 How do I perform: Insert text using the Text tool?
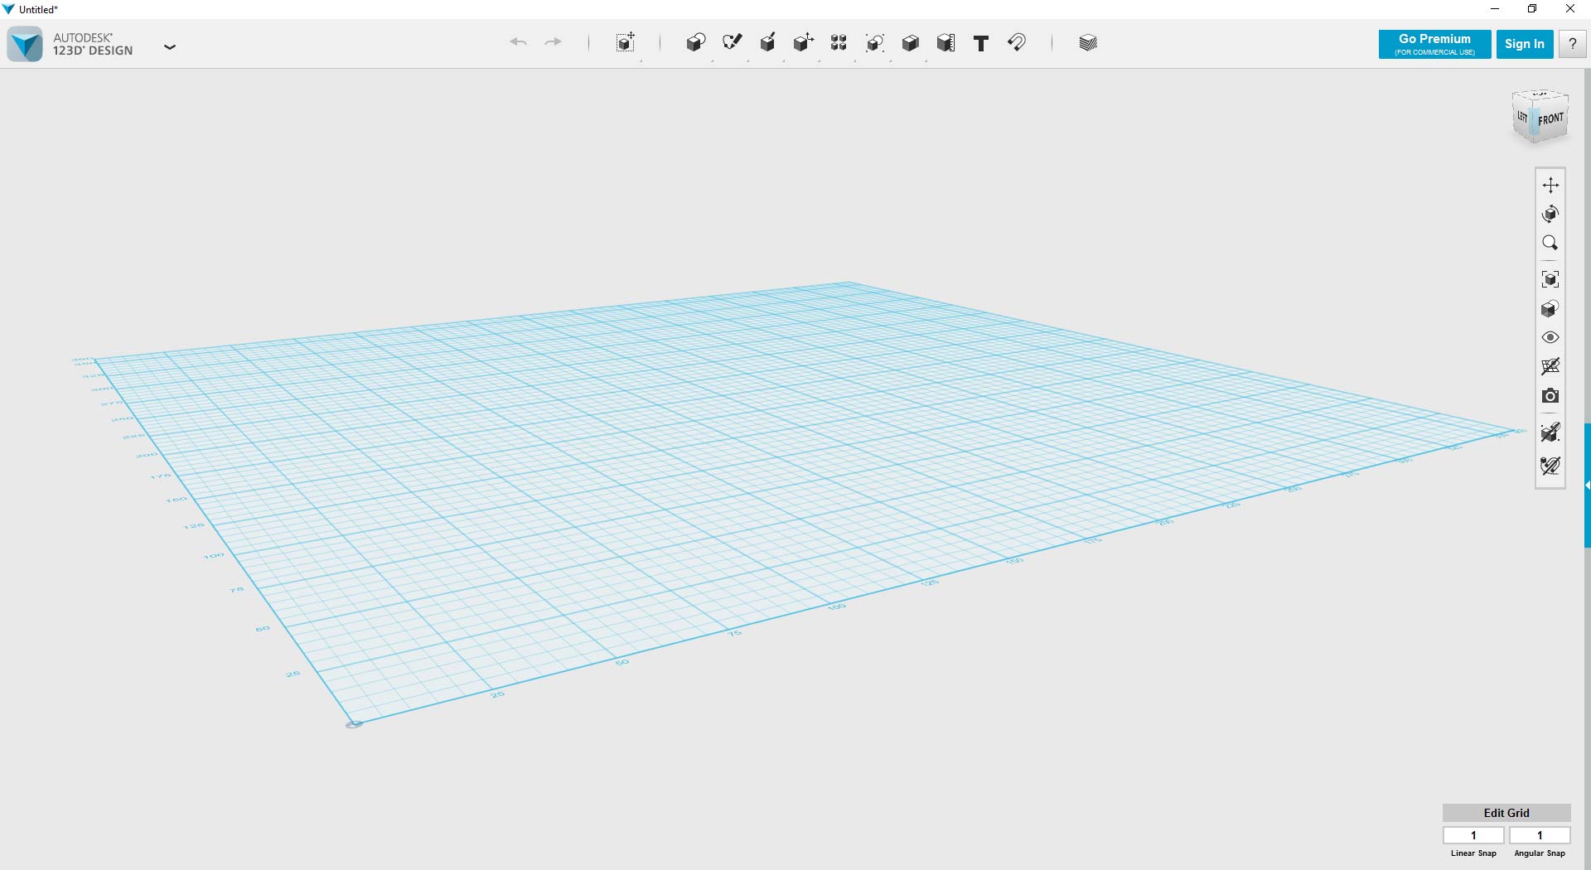[981, 42]
